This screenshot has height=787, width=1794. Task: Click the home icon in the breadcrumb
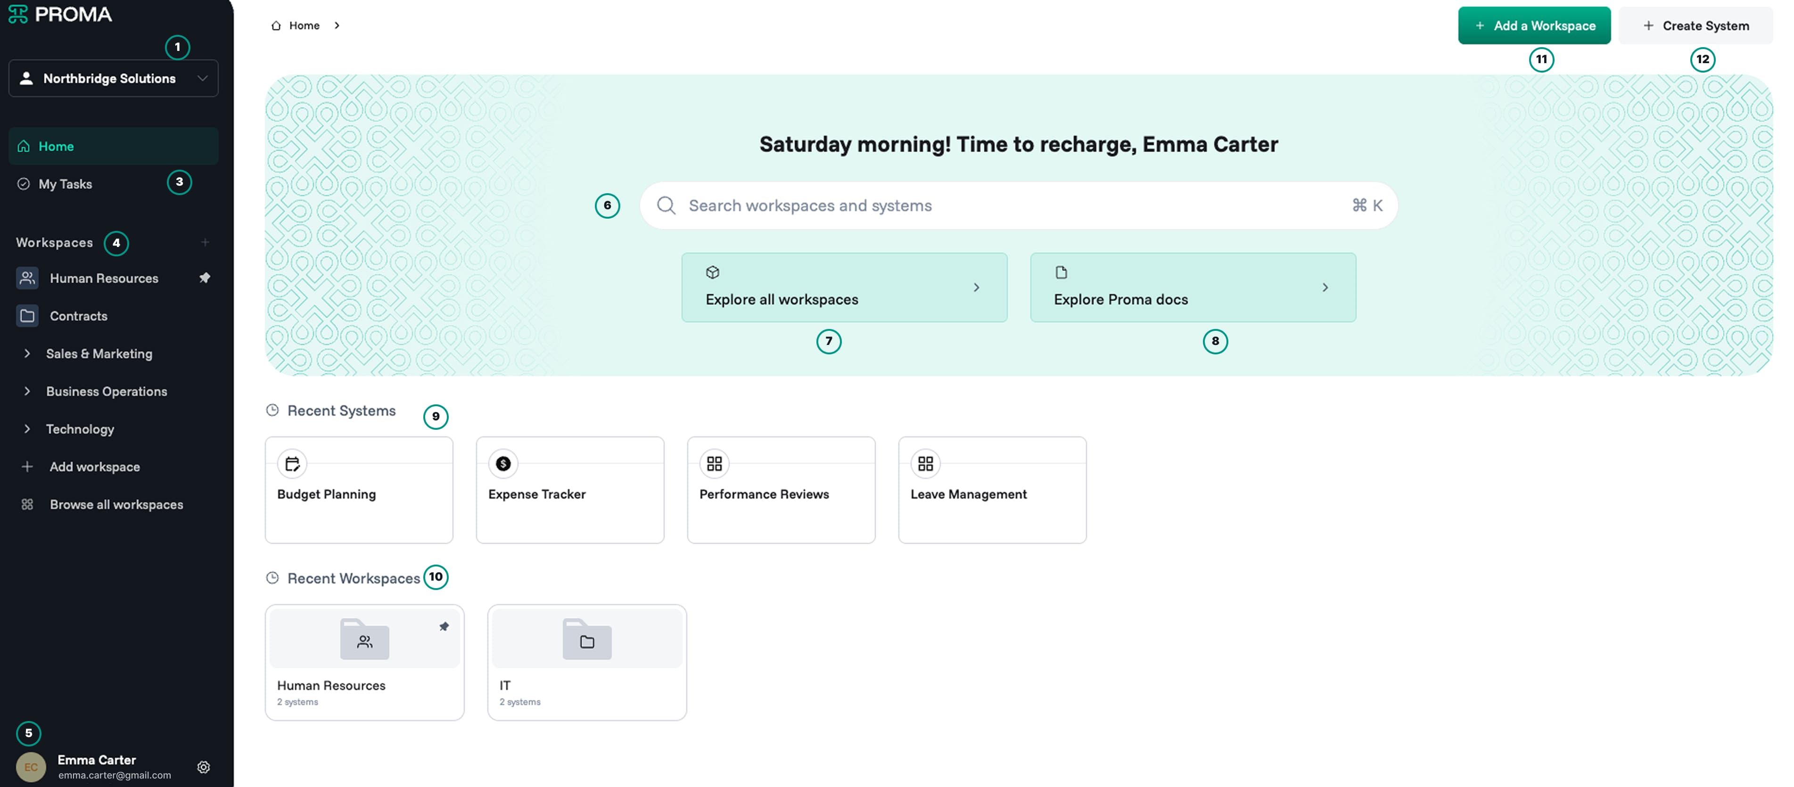[276, 26]
